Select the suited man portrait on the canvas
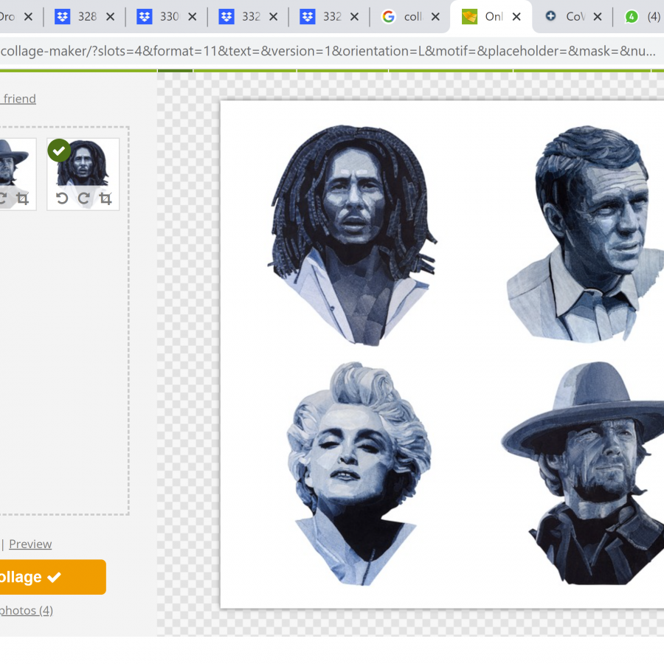The width and height of the screenshot is (664, 664). pyautogui.click(x=585, y=234)
